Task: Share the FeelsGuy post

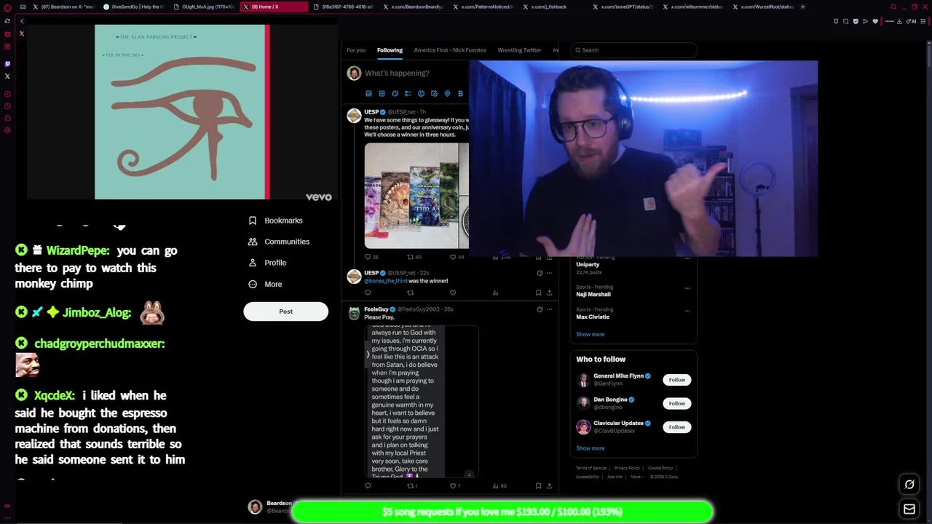Action: point(550,485)
